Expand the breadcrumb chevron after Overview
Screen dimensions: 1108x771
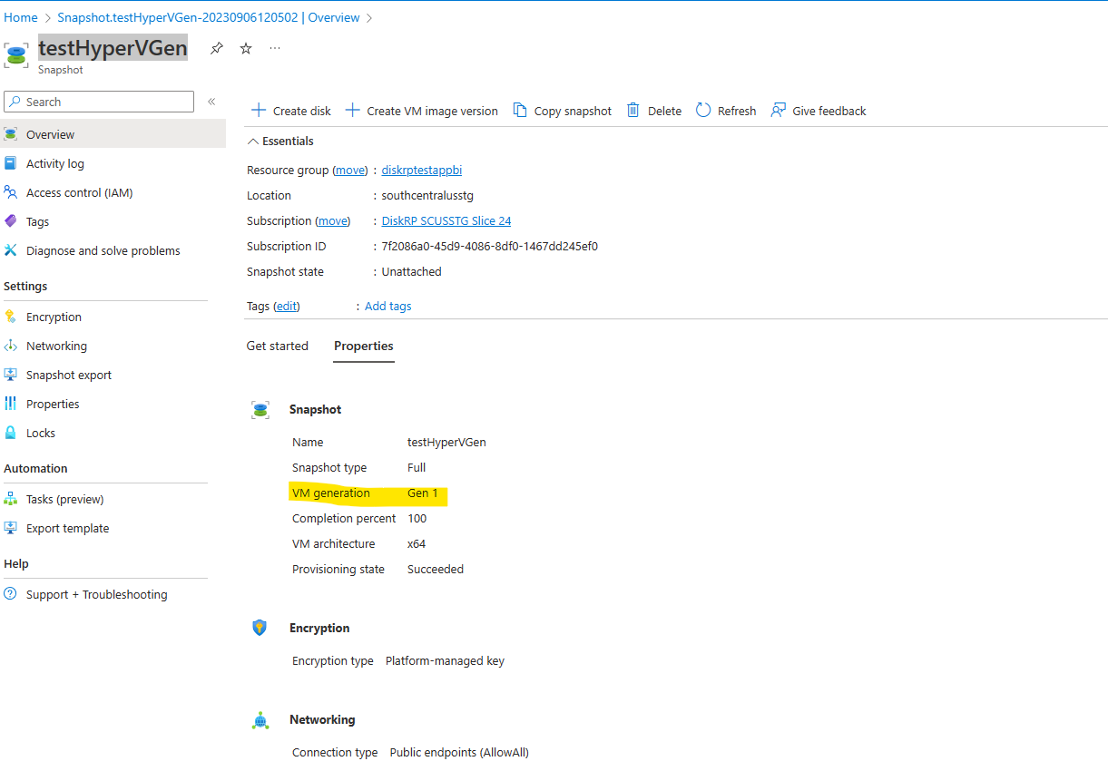pos(370,16)
